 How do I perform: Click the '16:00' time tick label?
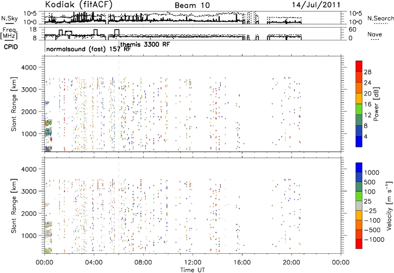tap(242, 263)
